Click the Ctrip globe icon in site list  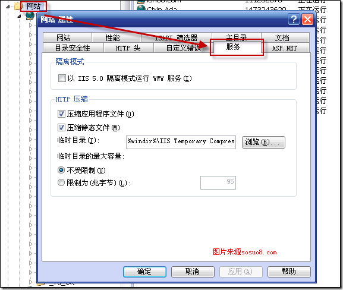pyautogui.click(x=141, y=8)
